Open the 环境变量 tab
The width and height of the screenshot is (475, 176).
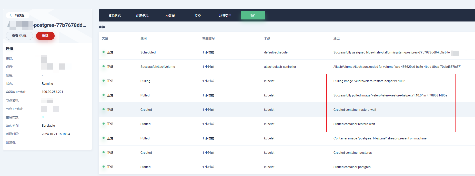pyautogui.click(x=225, y=16)
